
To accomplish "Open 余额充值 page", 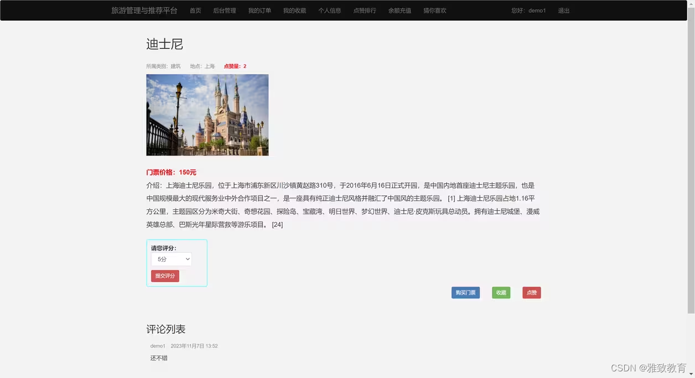I will pyautogui.click(x=400, y=11).
